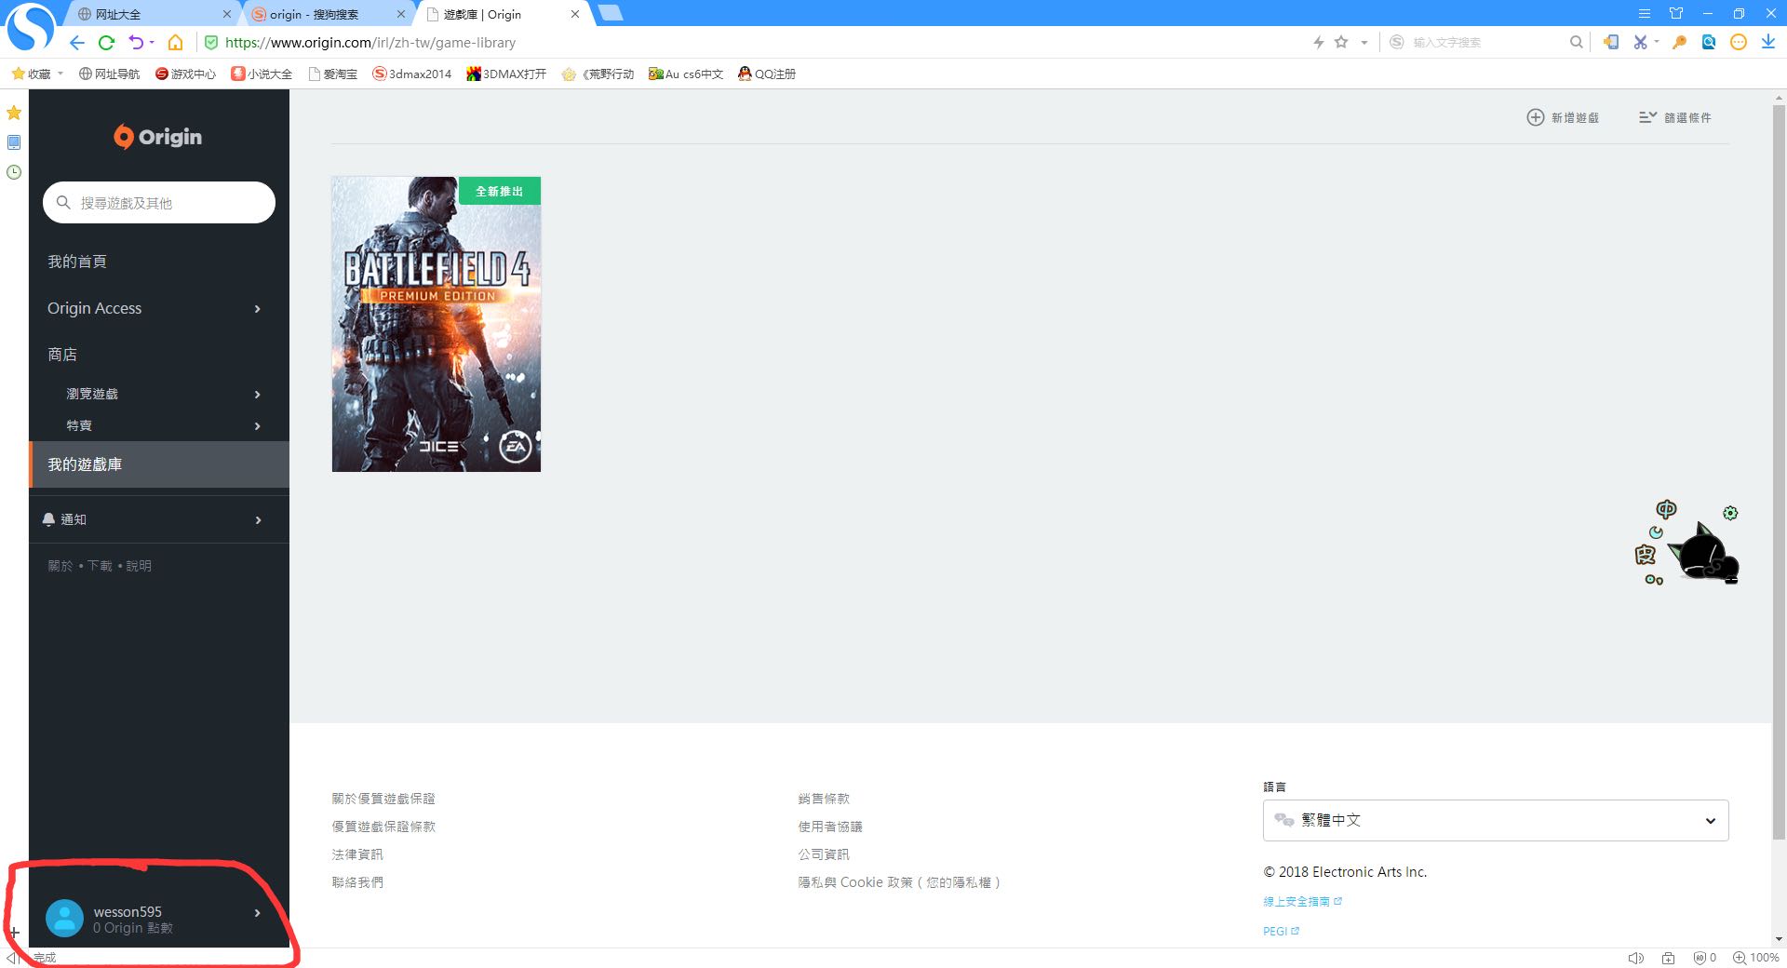Open the 3dmax2014 bookmark
The width and height of the screenshot is (1787, 968).
click(411, 74)
